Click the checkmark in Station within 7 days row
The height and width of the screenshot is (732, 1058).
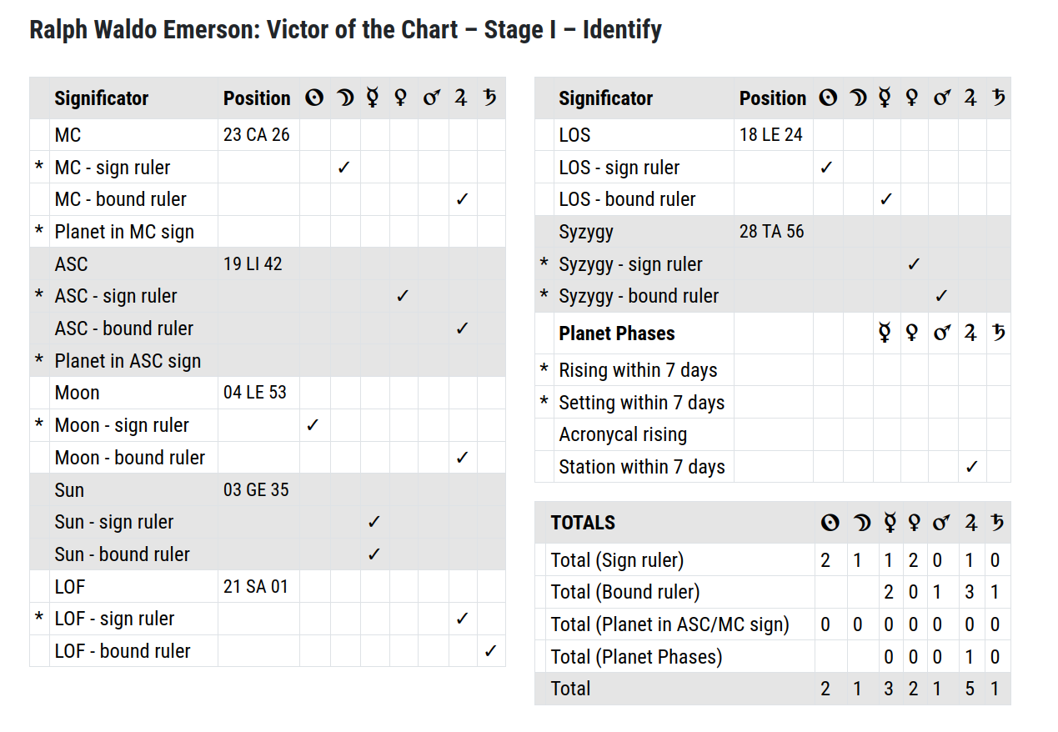[x=971, y=467]
